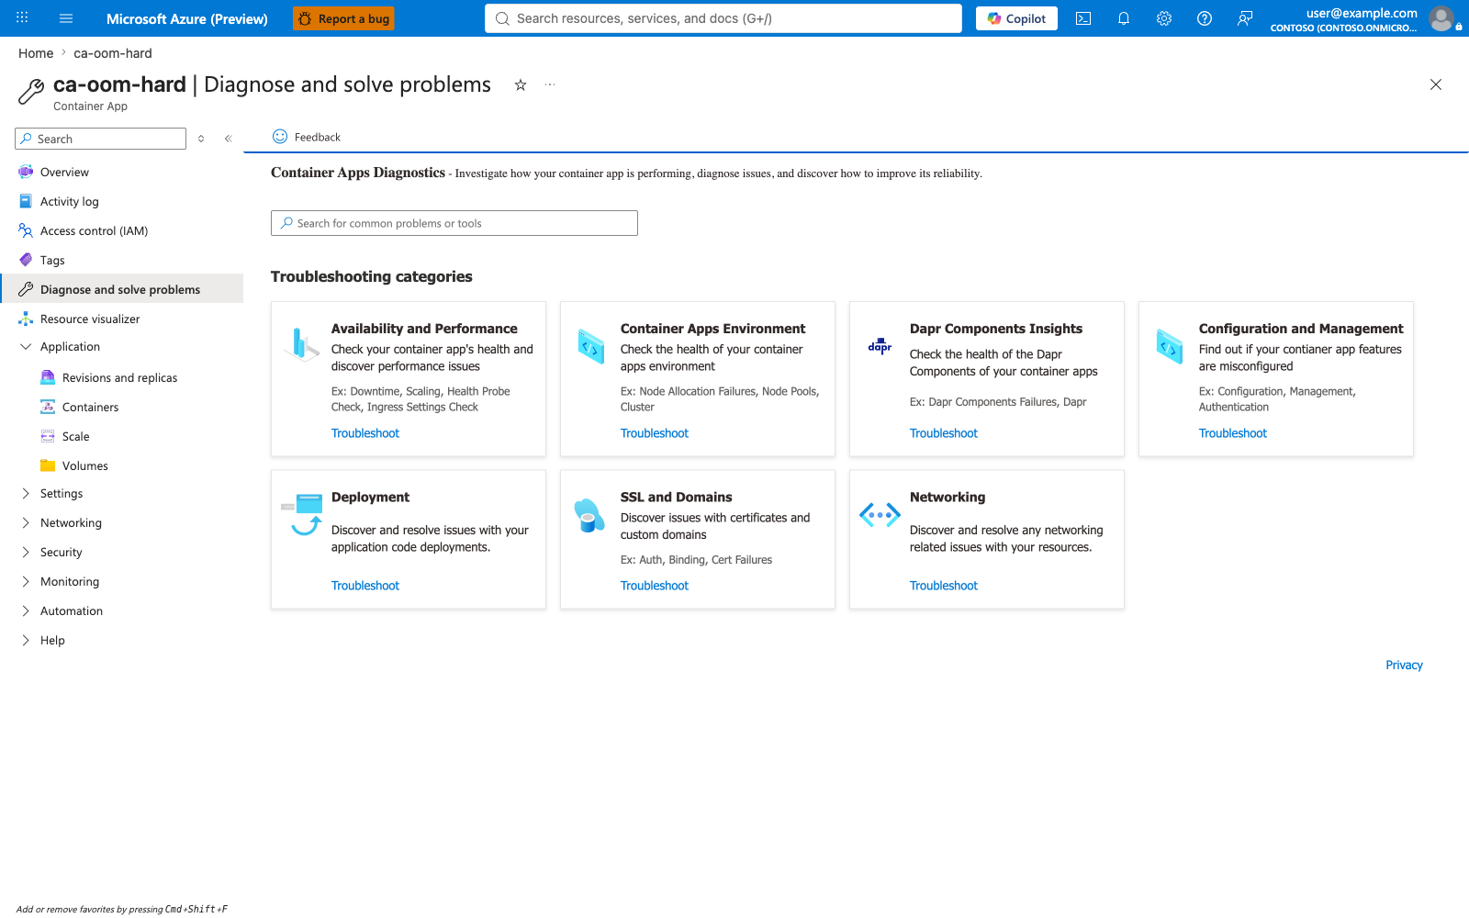This screenshot has width=1469, height=918.
Task: Click the Availability and Performance card icon
Action: [301, 345]
